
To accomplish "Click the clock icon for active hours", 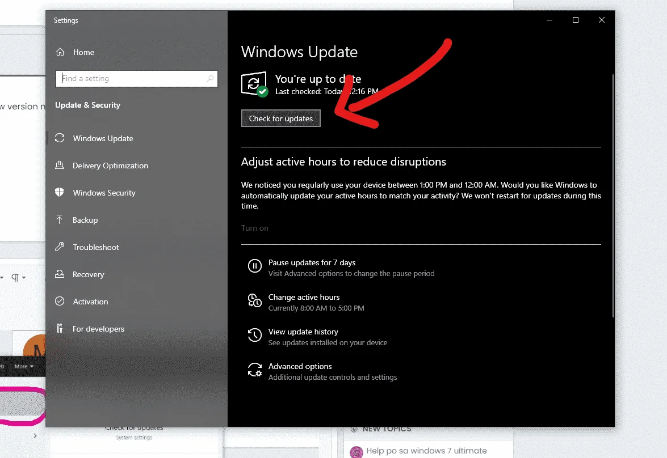I will pyautogui.click(x=255, y=300).
